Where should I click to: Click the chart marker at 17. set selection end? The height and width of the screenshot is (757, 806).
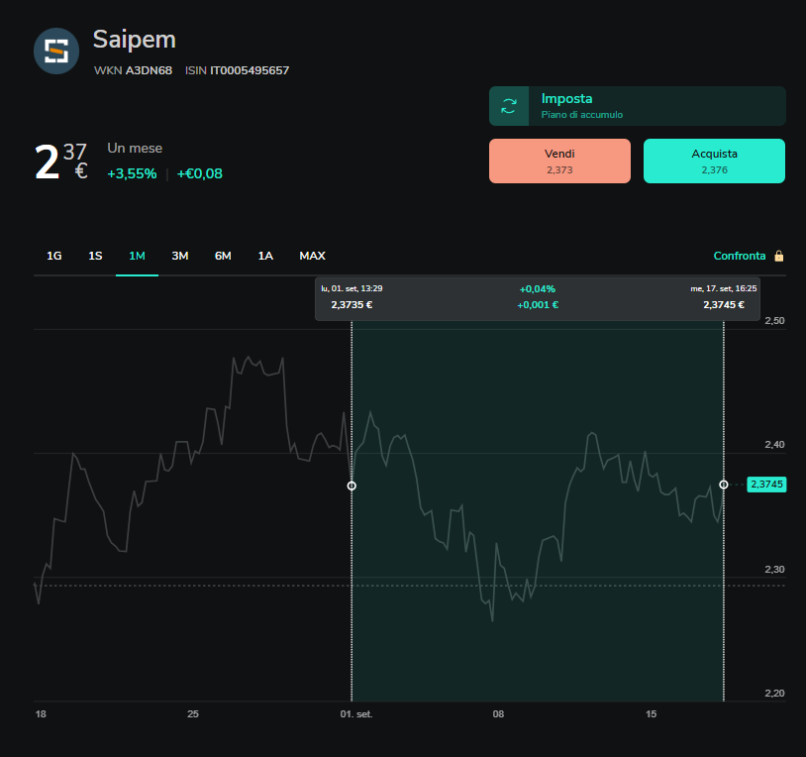(723, 485)
